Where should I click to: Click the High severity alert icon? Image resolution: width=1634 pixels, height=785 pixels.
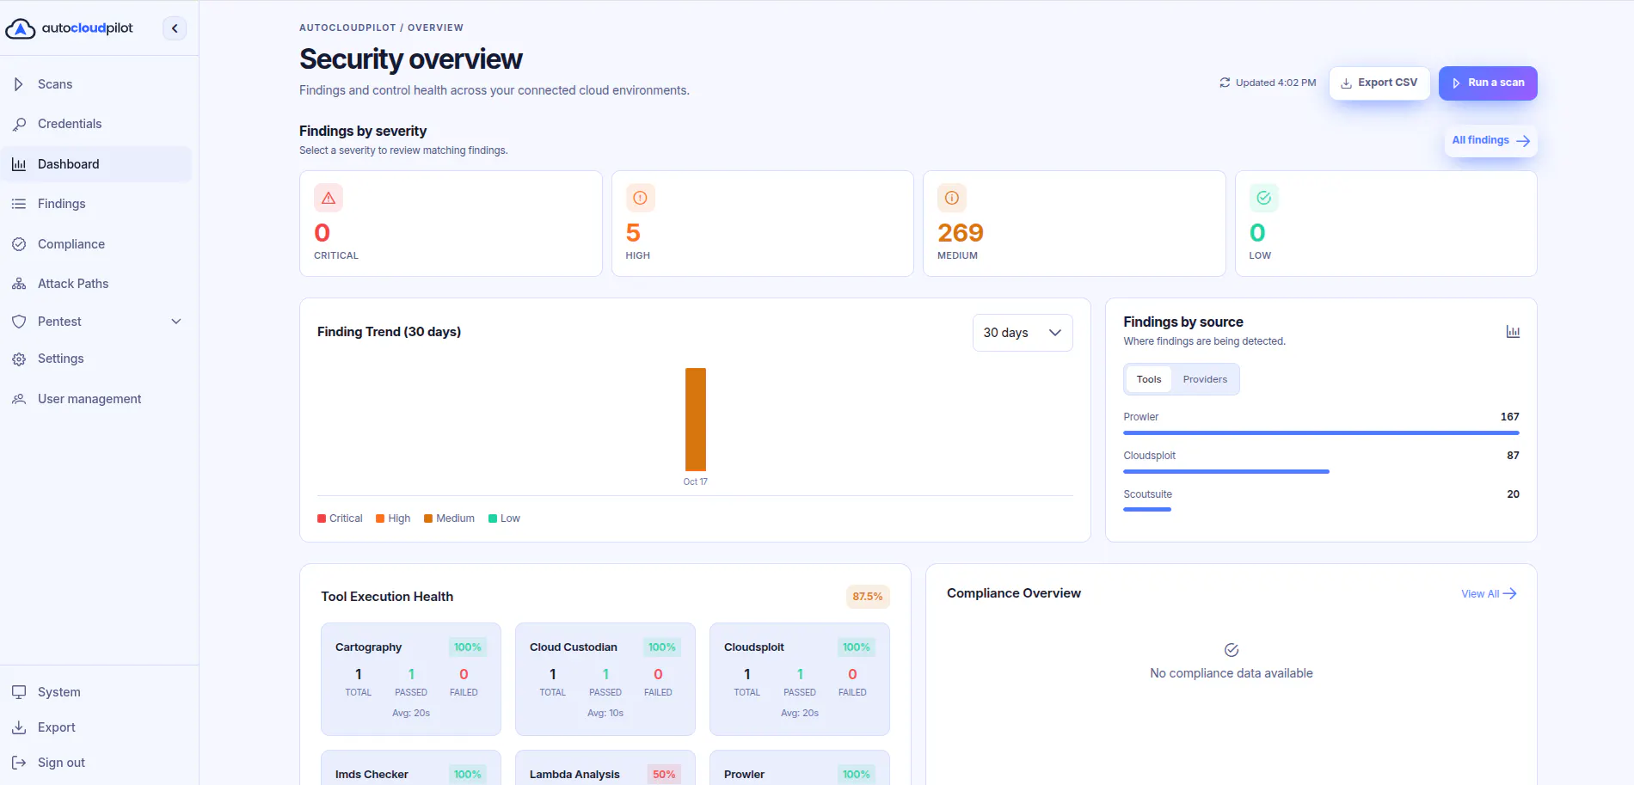(640, 198)
